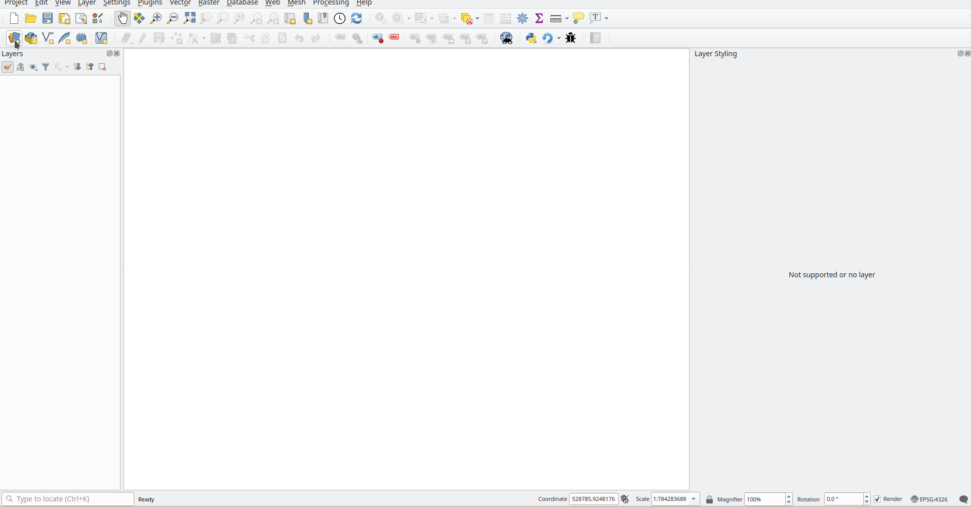
Task: Expand the text annotation dropdown arrow
Action: click(606, 18)
